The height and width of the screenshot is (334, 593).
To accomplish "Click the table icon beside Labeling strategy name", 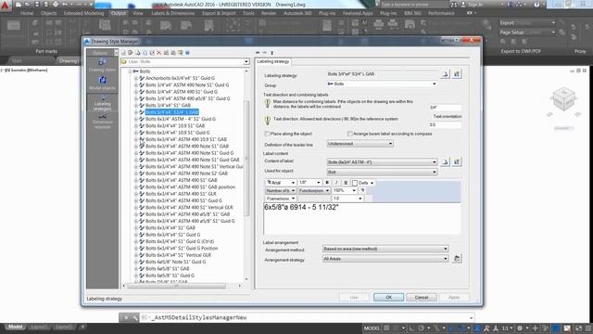I will [457, 74].
